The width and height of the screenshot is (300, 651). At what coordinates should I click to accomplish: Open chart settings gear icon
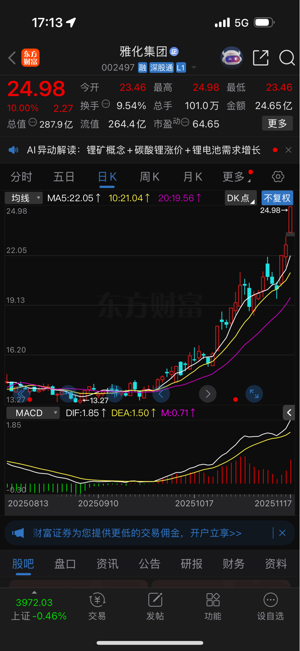click(x=278, y=177)
